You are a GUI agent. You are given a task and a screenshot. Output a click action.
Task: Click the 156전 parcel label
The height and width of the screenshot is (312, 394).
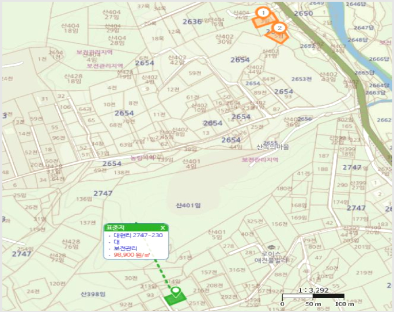pyautogui.click(x=279, y=224)
